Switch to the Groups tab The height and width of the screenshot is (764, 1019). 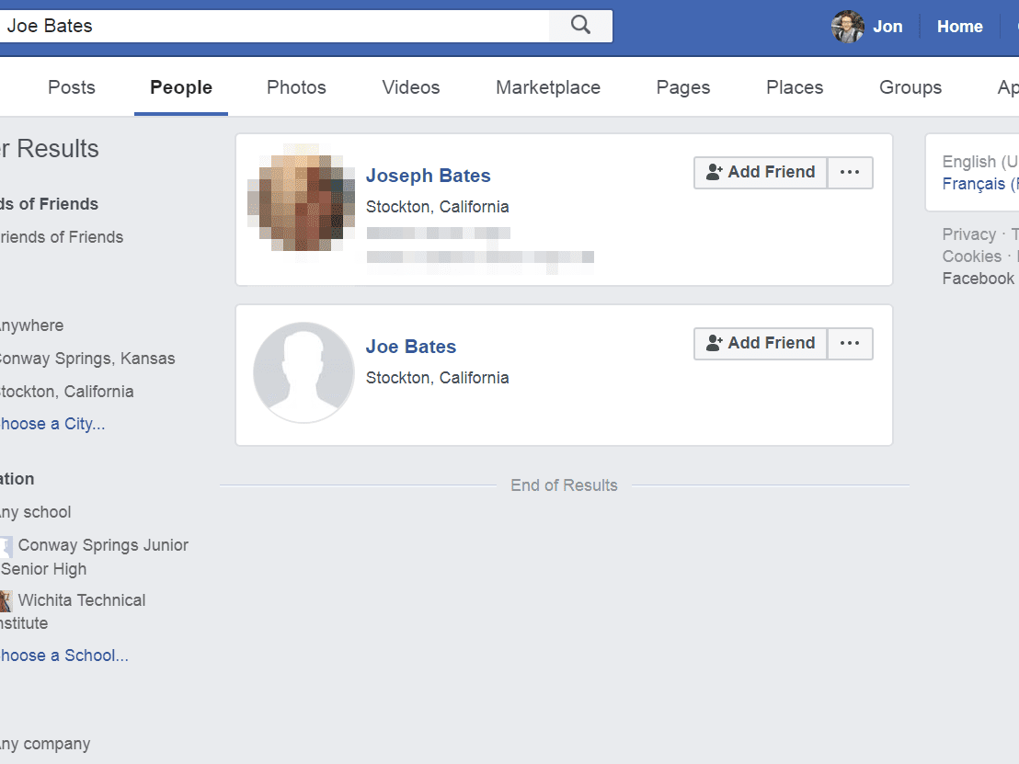coord(910,87)
